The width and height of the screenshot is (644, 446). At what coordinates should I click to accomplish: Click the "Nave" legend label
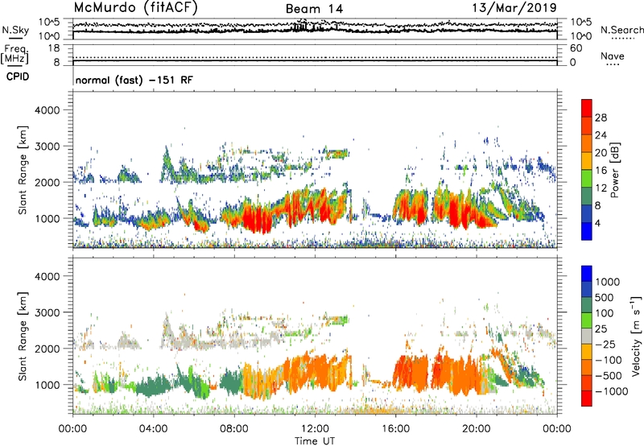[613, 56]
